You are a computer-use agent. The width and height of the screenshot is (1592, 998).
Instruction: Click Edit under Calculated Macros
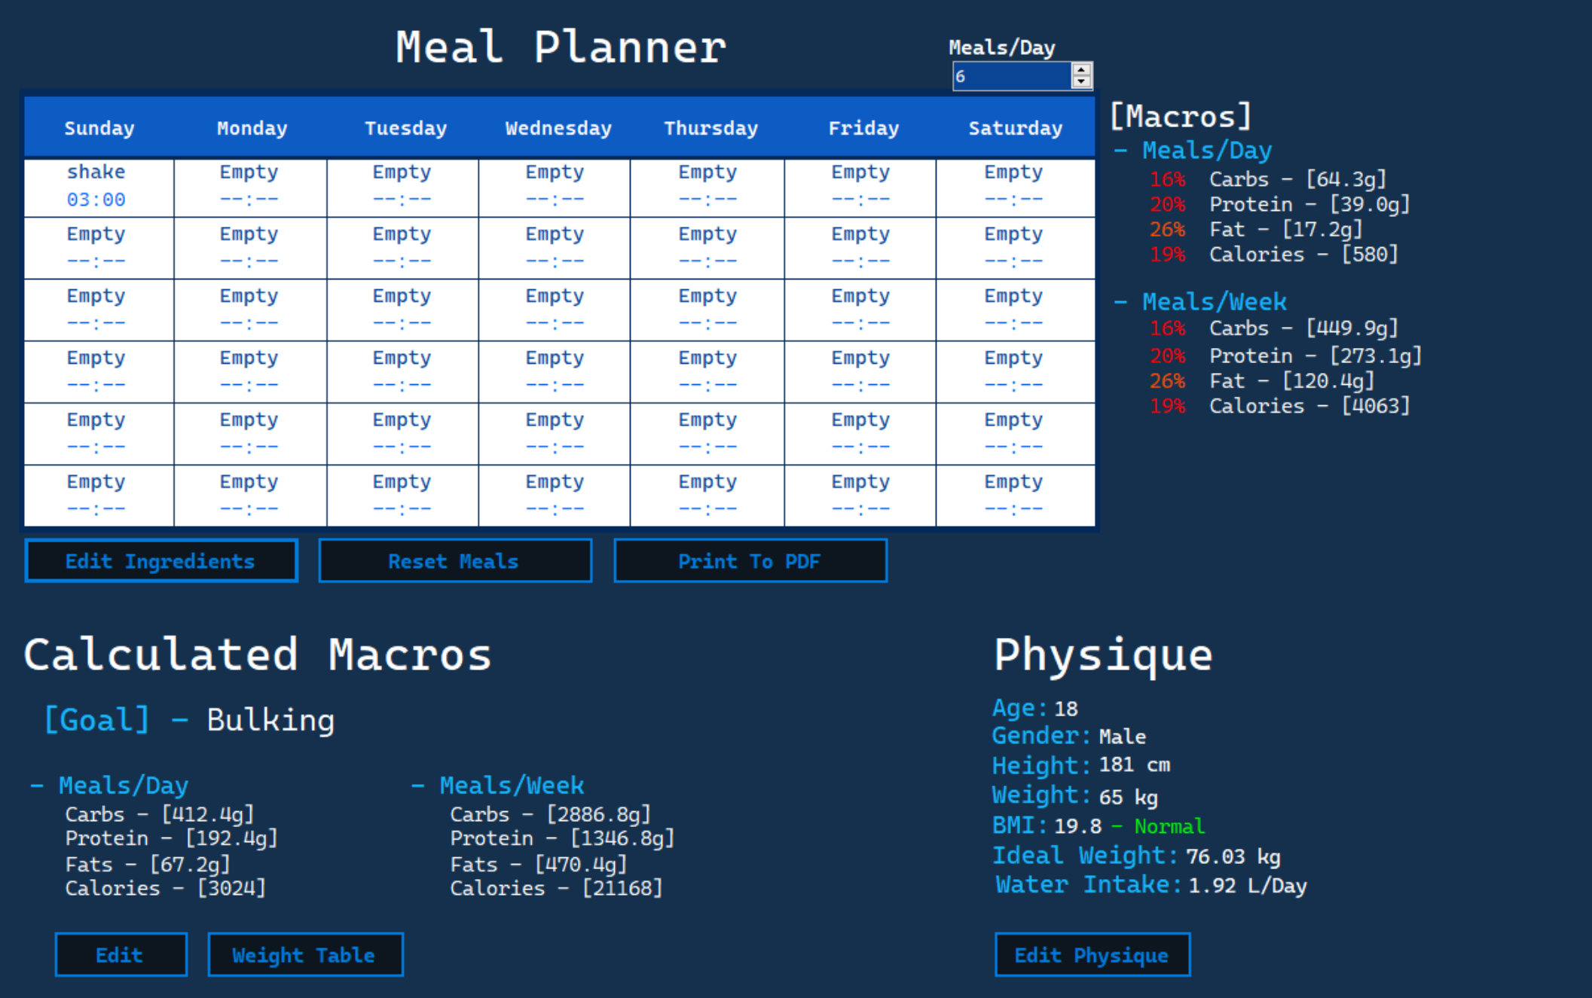[x=121, y=954]
